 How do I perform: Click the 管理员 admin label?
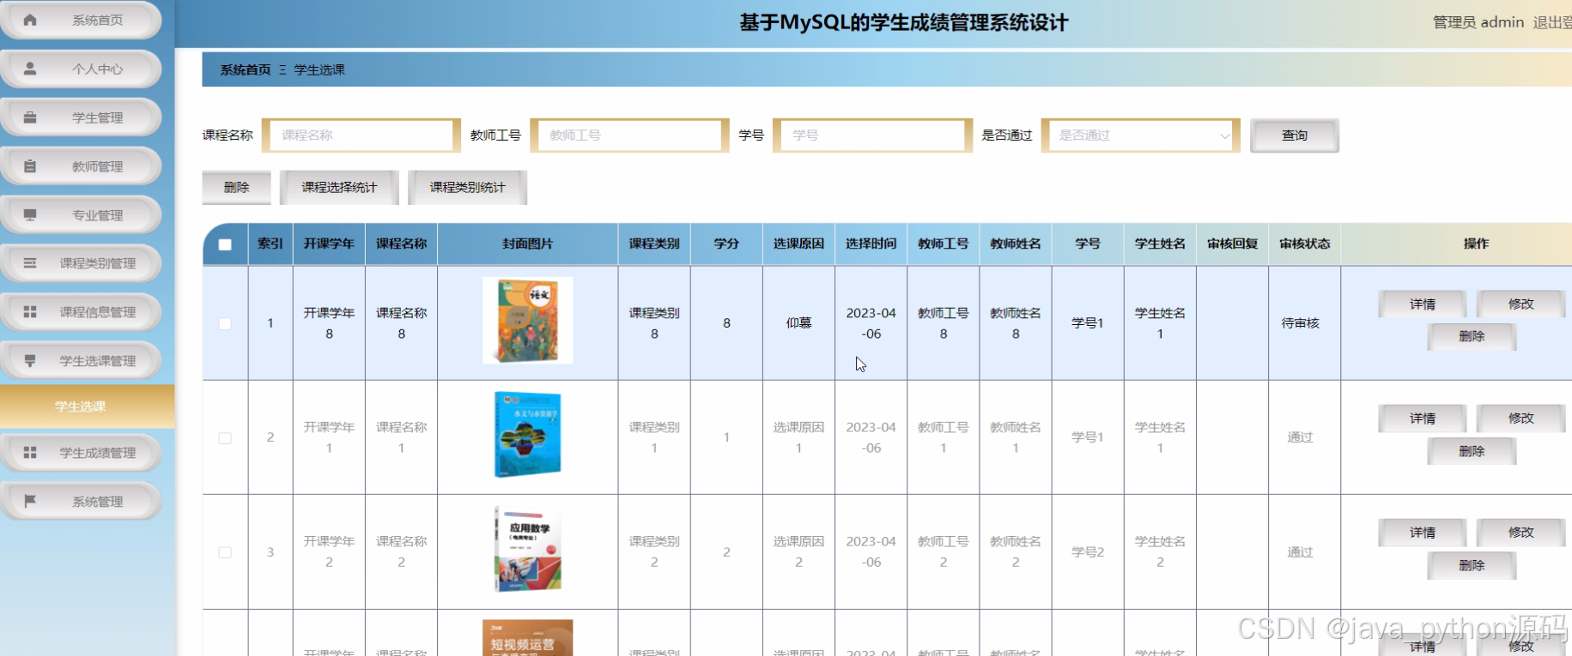click(x=1478, y=22)
